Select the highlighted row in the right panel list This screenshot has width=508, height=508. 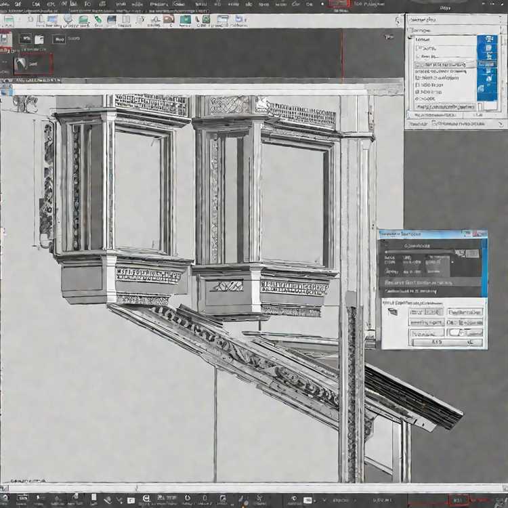coord(446,64)
